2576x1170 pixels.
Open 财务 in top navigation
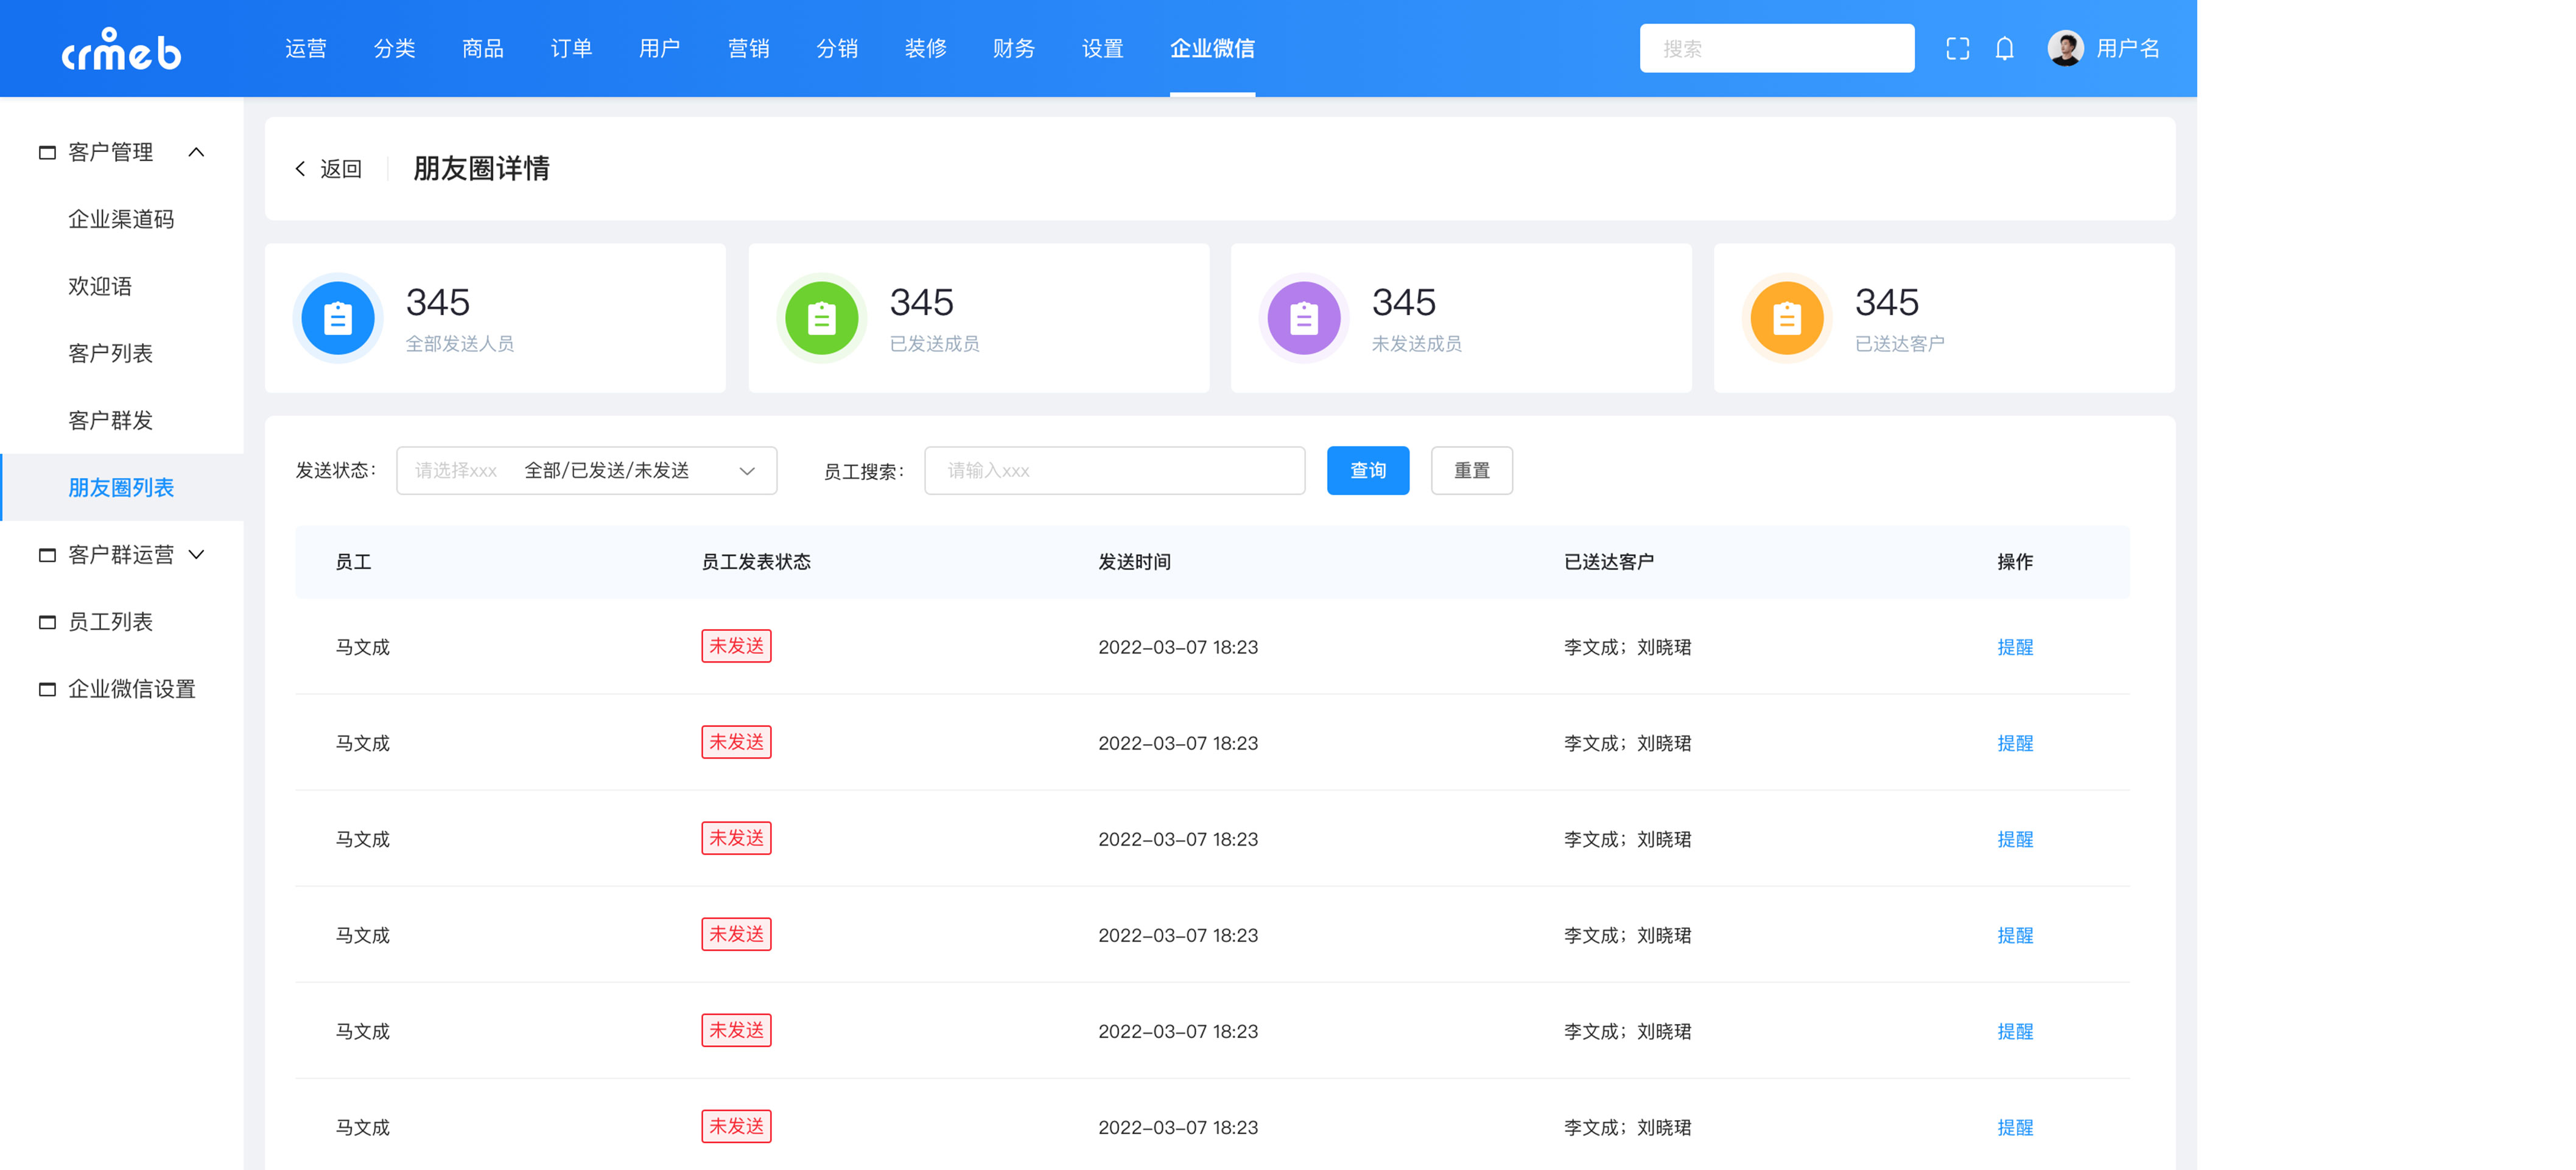[1014, 48]
